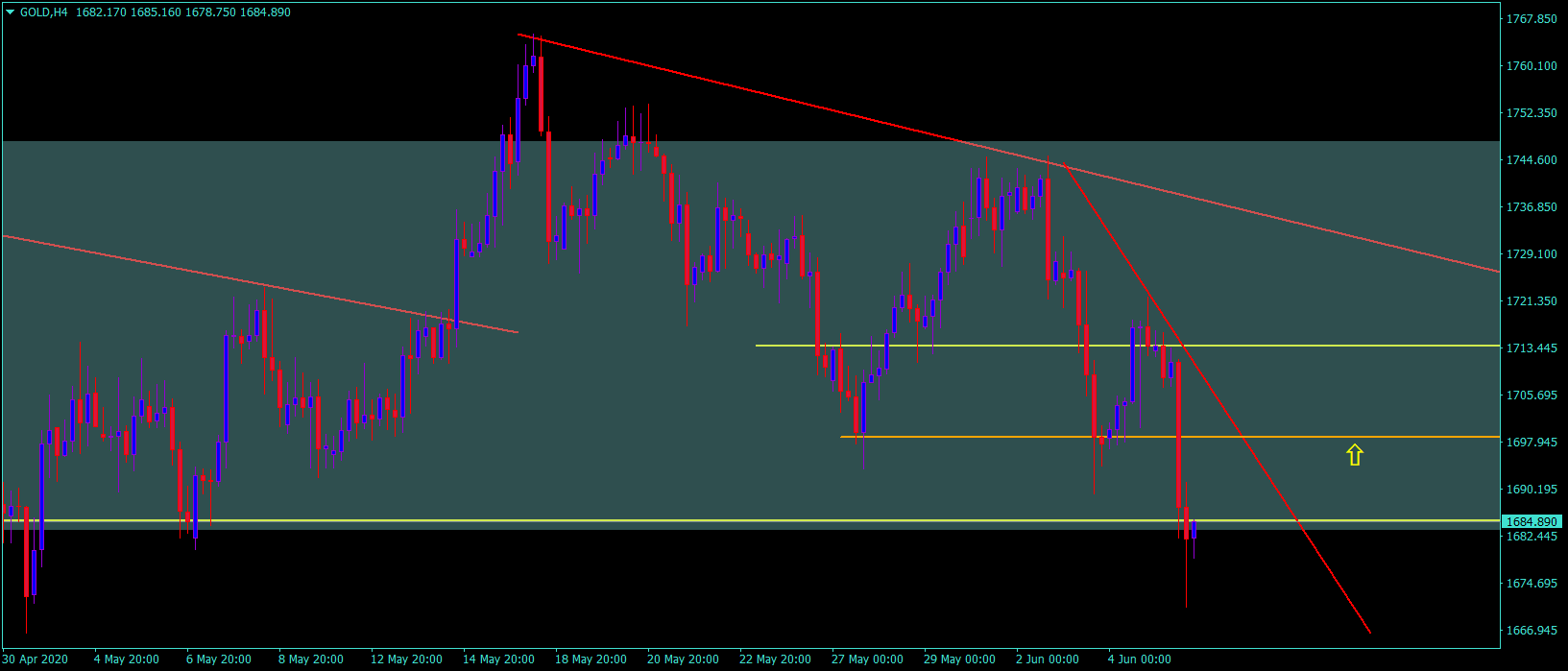Click price scale value 1690.195
Image resolution: width=1568 pixels, height=671 pixels.
(x=1531, y=490)
